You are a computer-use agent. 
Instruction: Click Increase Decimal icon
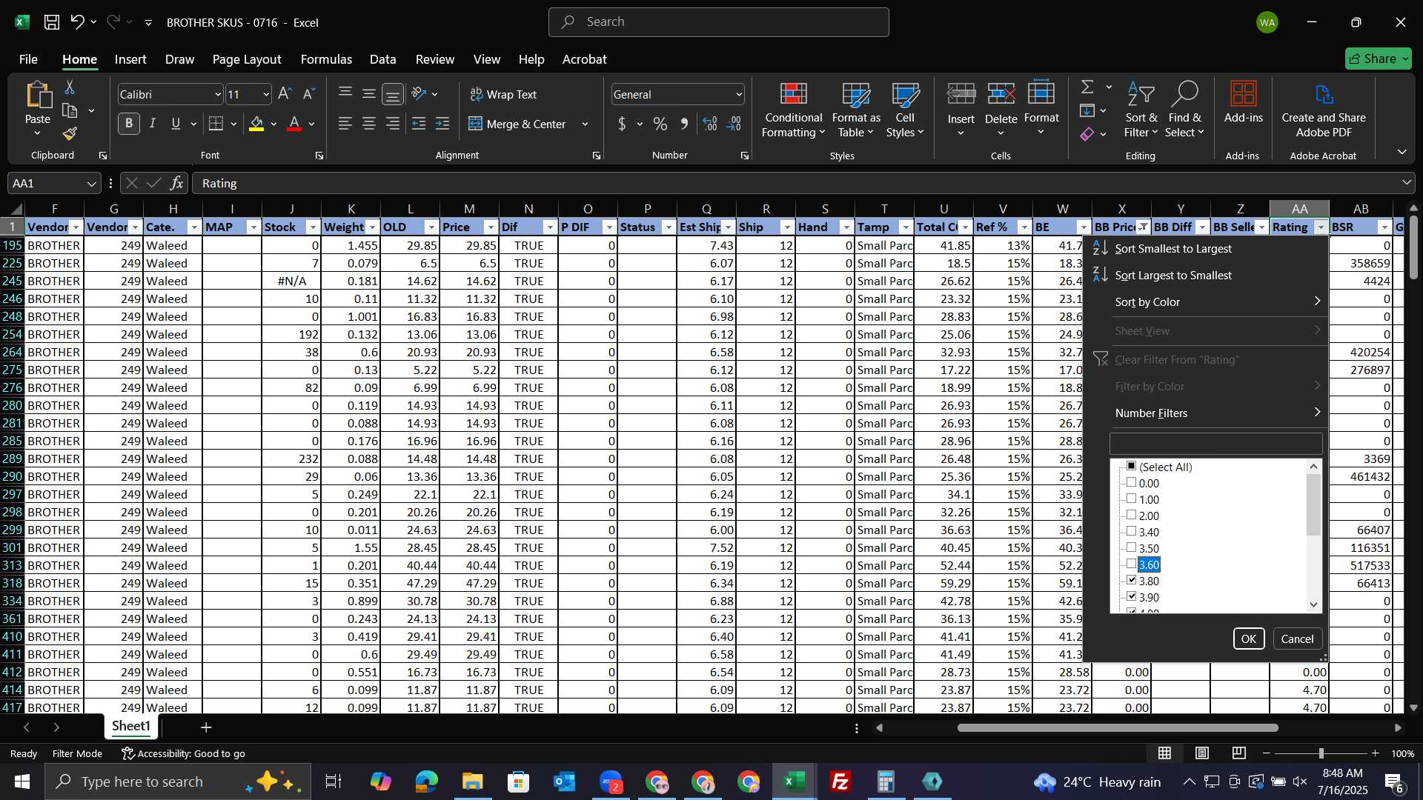pyautogui.click(x=710, y=124)
